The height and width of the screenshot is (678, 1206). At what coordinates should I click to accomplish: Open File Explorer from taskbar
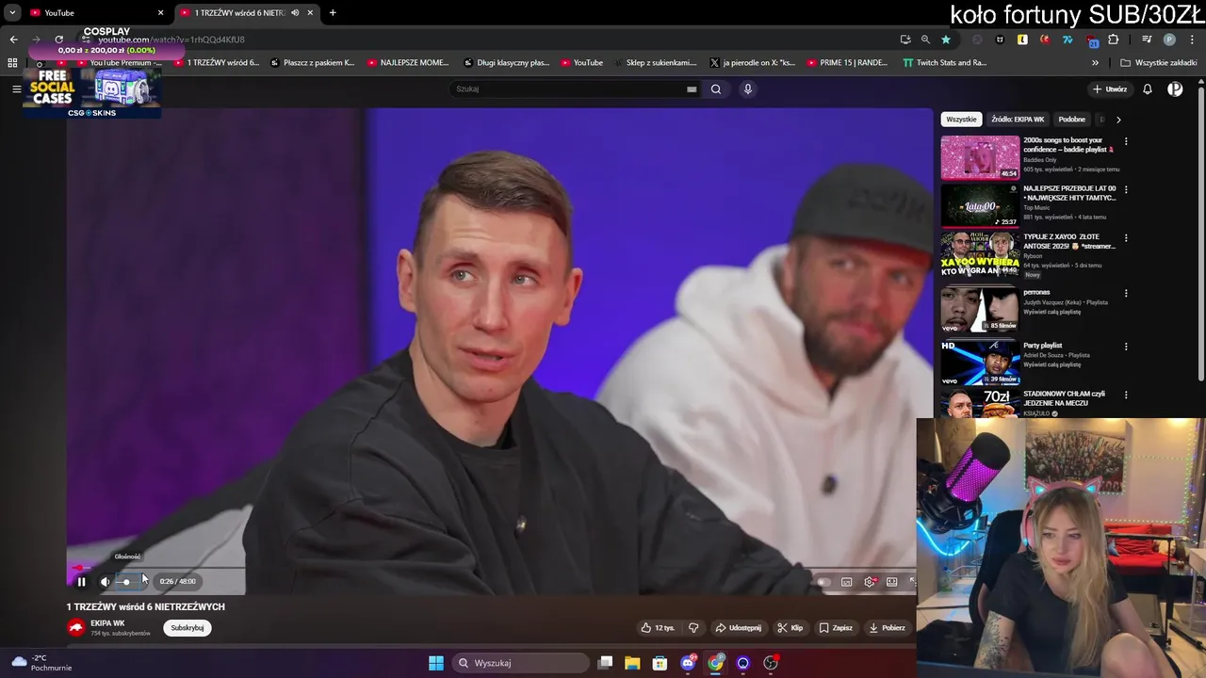click(x=632, y=663)
